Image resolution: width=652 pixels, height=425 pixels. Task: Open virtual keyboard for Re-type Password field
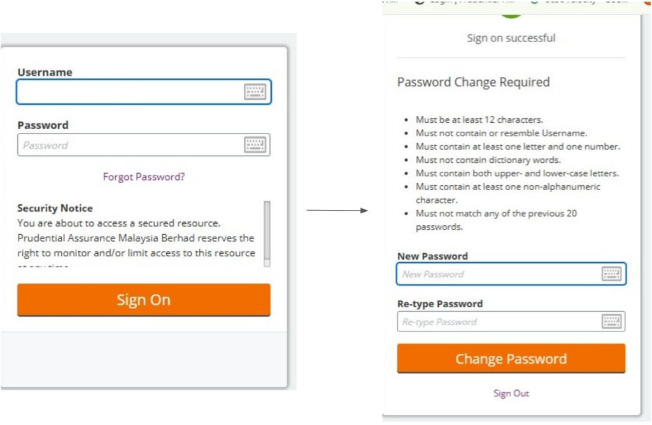(611, 321)
